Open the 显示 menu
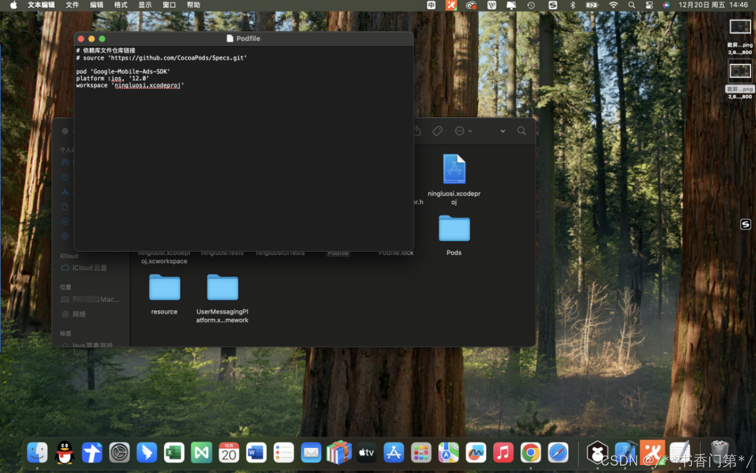This screenshot has width=756, height=473. coord(145,5)
